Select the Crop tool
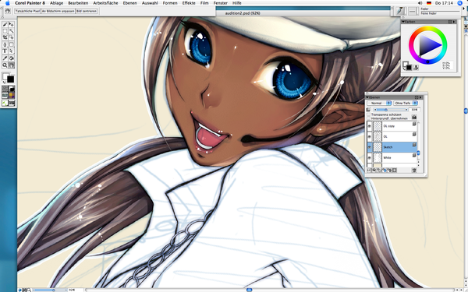The height and width of the screenshot is (292, 468). pyautogui.click(x=5, y=37)
